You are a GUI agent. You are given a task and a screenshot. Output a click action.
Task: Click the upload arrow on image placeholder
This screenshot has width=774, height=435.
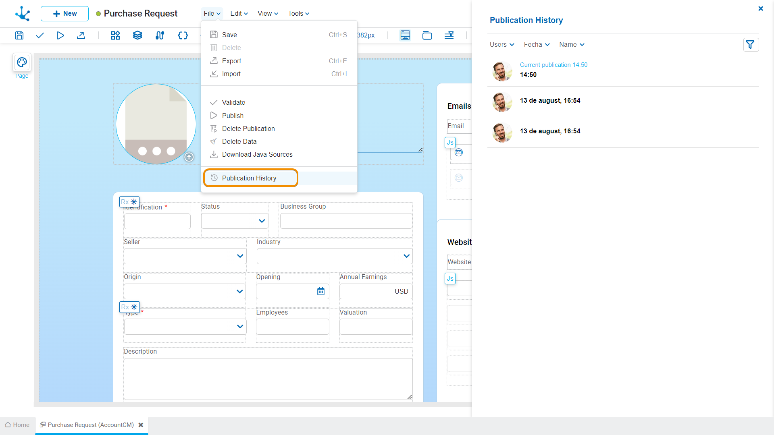(x=189, y=157)
